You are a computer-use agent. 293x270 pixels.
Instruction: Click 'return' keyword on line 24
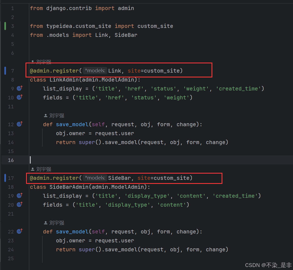(66, 250)
